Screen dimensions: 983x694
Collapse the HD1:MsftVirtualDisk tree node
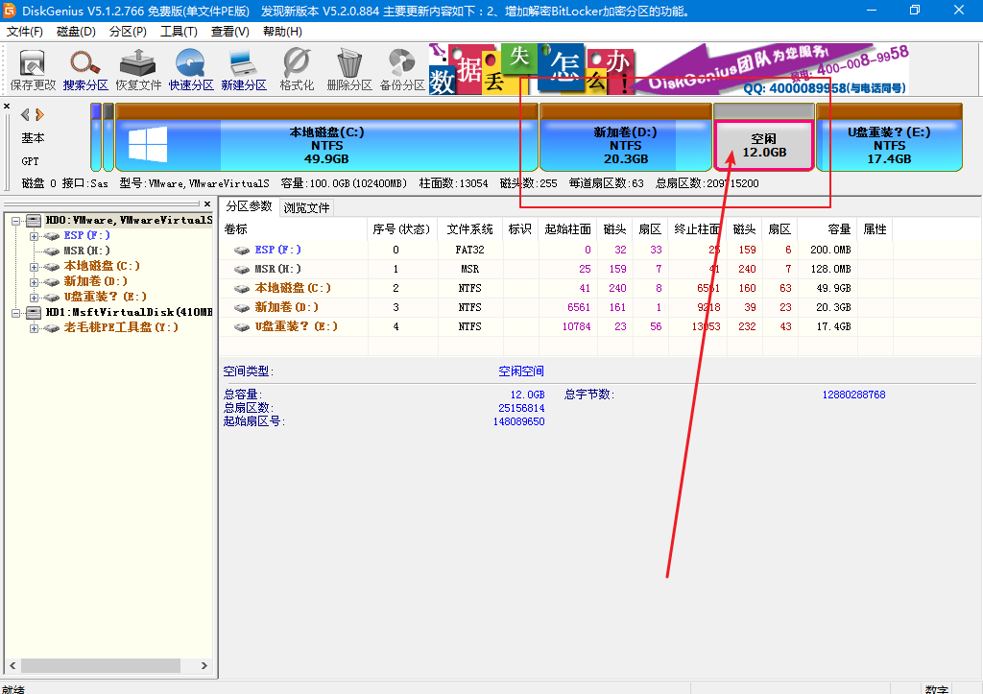pos(16,313)
